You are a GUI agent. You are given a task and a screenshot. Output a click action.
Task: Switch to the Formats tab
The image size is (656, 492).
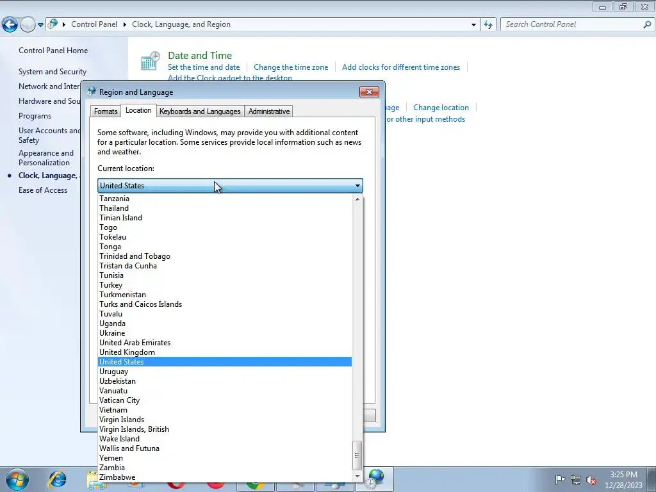click(x=106, y=111)
